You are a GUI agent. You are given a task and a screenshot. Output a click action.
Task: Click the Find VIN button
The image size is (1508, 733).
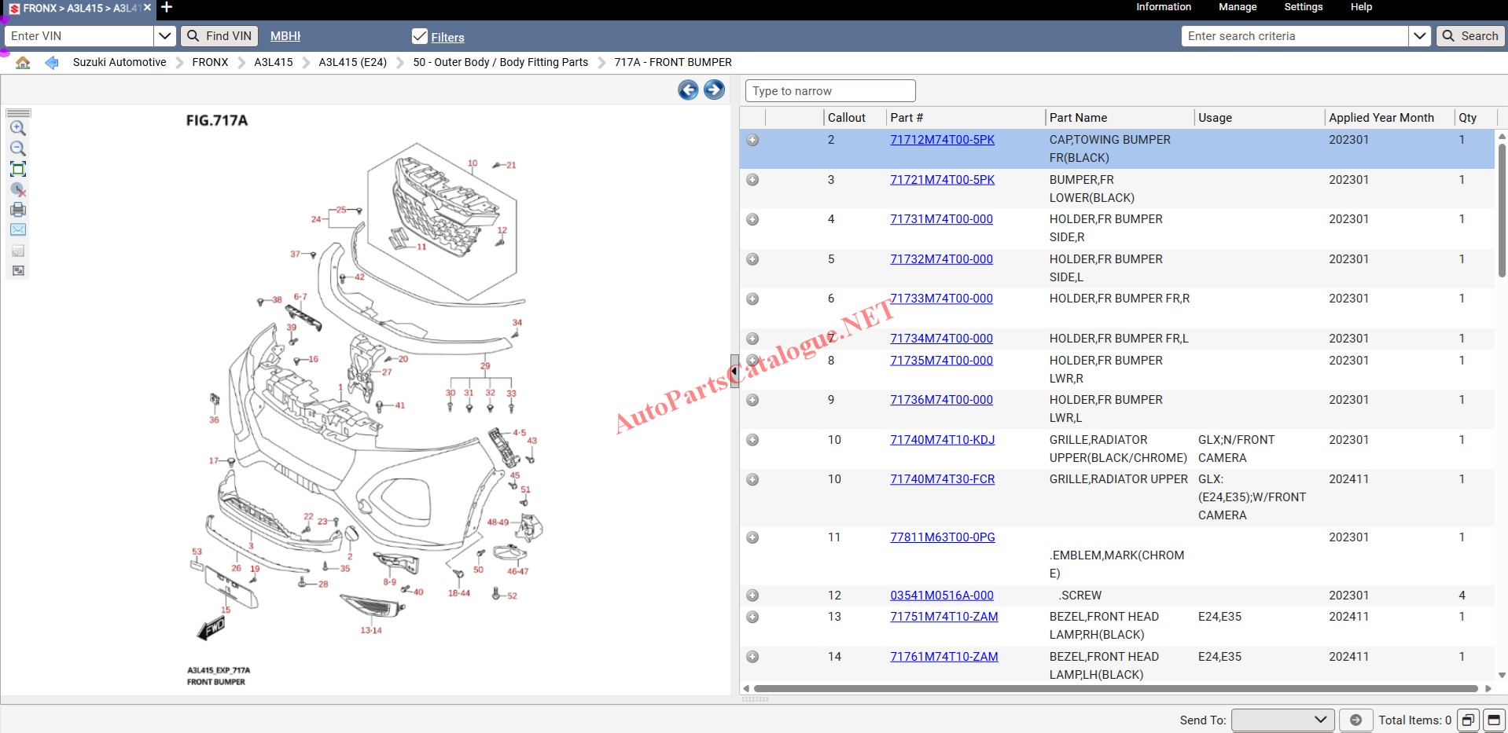pyautogui.click(x=219, y=36)
